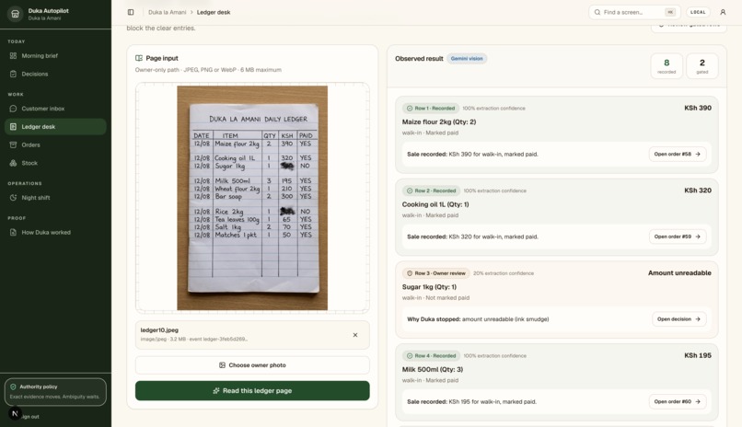Click the Row 2 recorded check icon
742x427 pixels.
[x=410, y=190]
